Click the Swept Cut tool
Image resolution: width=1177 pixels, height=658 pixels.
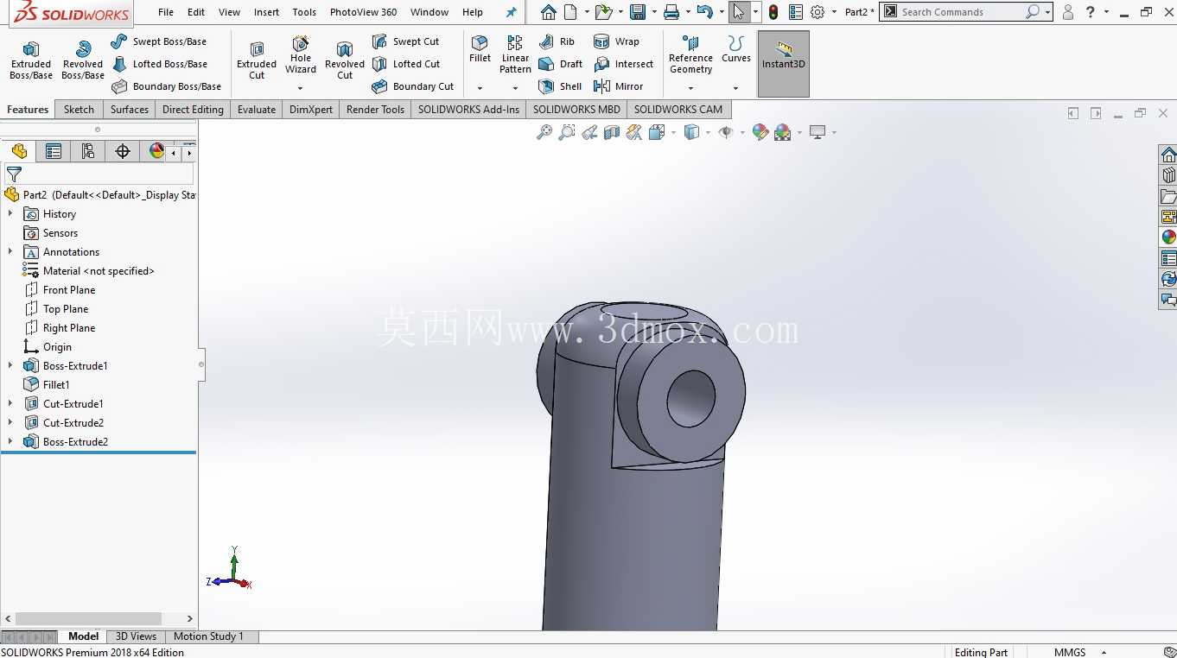(x=405, y=41)
